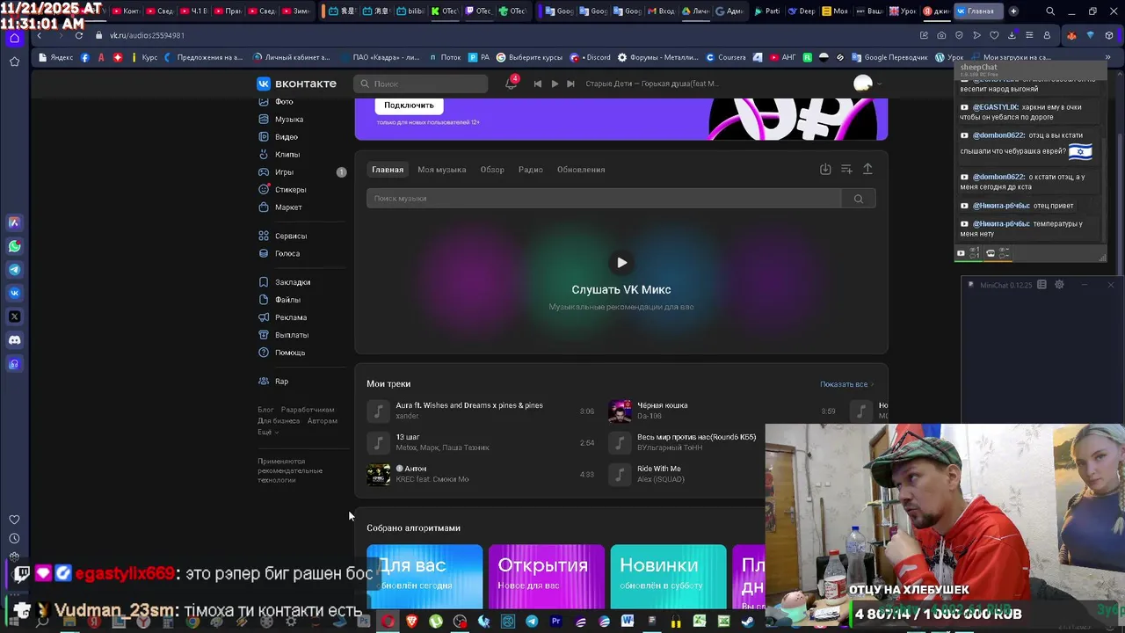Screen dimensions: 1125x633
Task: Open Файлы in left sidebar
Action: point(287,300)
